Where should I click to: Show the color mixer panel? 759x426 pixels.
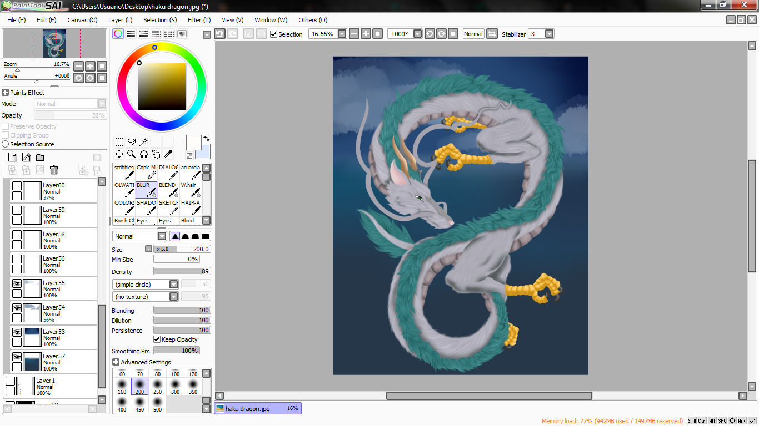(x=156, y=34)
